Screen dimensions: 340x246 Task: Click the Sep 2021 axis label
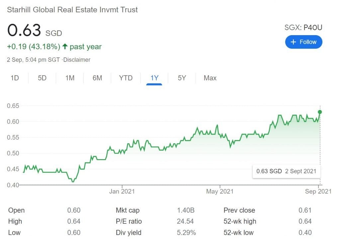pos(318,191)
